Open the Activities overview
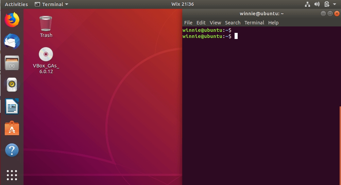Viewport: 341px width, 185px height. [x=16, y=4]
